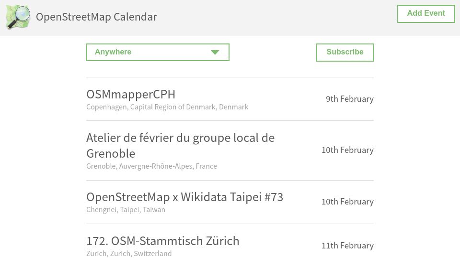Click the Add Event button
The height and width of the screenshot is (258, 460).
[x=426, y=13]
